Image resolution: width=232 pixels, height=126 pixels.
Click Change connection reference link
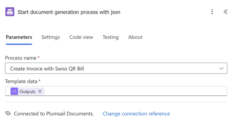click(136, 114)
